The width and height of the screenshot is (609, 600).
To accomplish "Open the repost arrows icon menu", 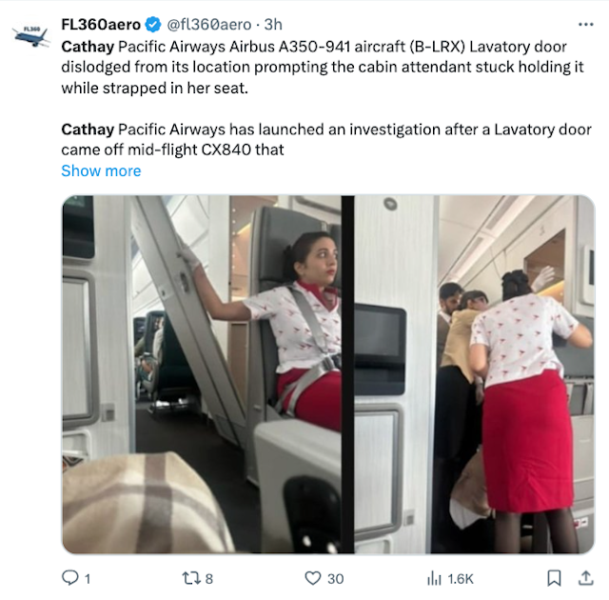I will (189, 577).
